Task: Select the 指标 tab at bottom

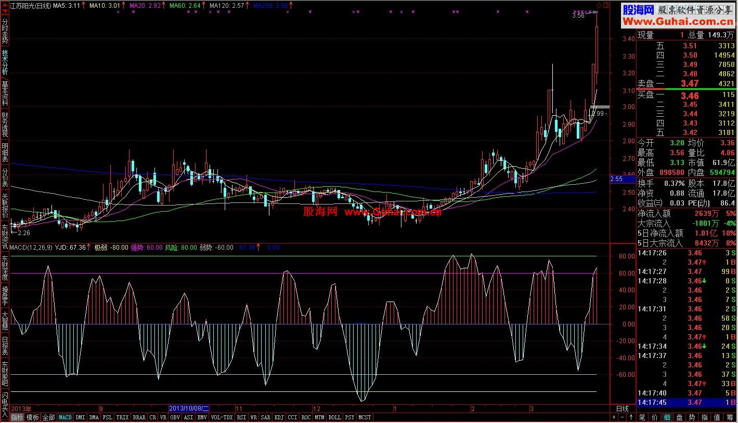Action: click(x=17, y=417)
